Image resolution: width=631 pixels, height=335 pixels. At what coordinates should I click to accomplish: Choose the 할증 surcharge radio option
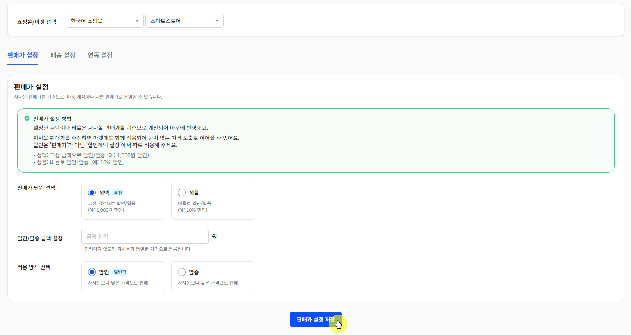pos(182,272)
